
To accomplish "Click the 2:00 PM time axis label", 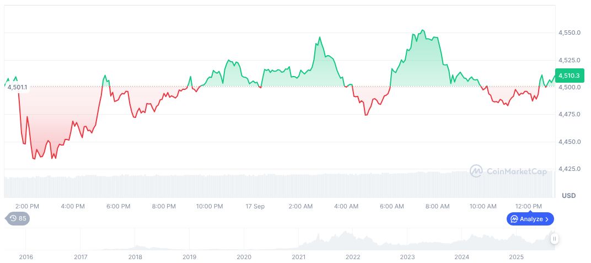I will click(27, 206).
